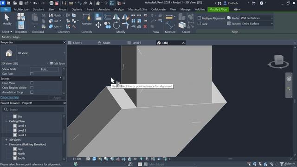Open the Join geometry dropdown
The height and width of the screenshot is (167, 297).
click(x=61, y=26)
